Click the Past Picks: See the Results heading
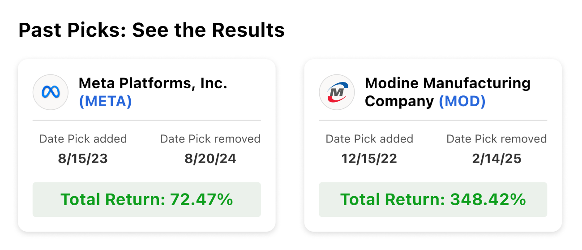 [151, 30]
